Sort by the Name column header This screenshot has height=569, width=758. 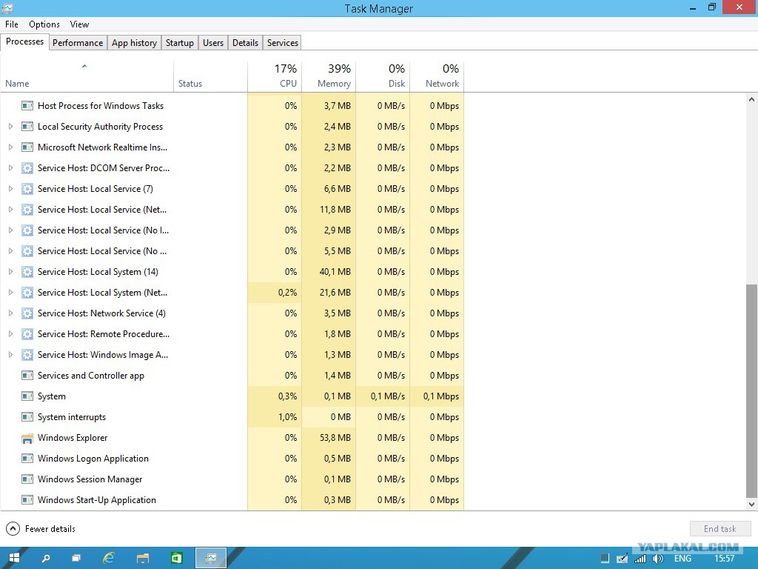(x=87, y=76)
